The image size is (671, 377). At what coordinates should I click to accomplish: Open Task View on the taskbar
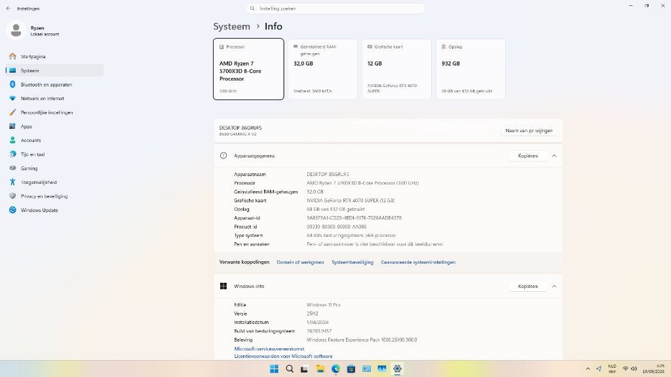pos(304,369)
